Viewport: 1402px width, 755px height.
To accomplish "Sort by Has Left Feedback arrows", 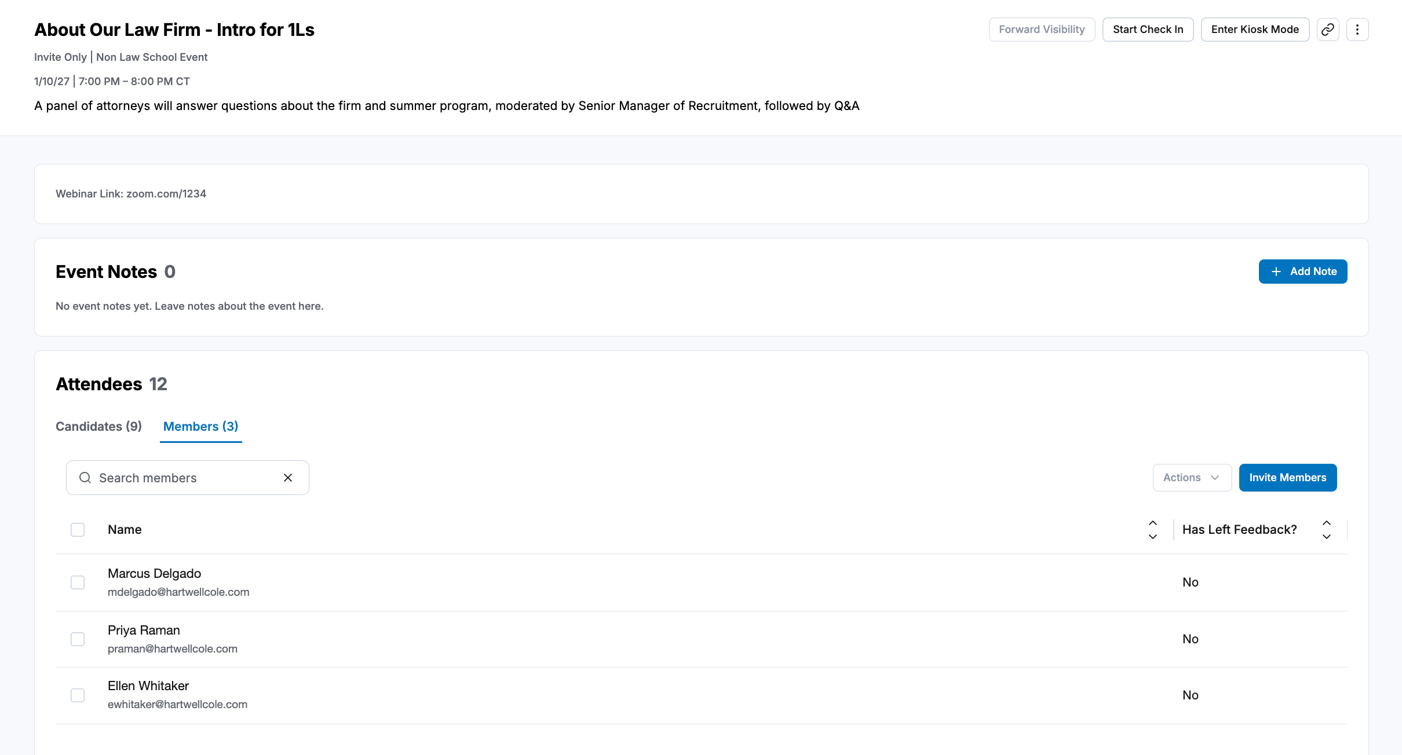I will (1327, 530).
